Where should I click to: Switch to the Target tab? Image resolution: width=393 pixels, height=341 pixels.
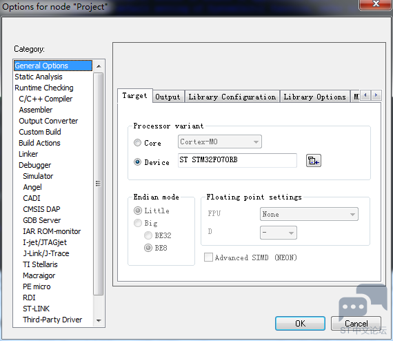pos(135,95)
